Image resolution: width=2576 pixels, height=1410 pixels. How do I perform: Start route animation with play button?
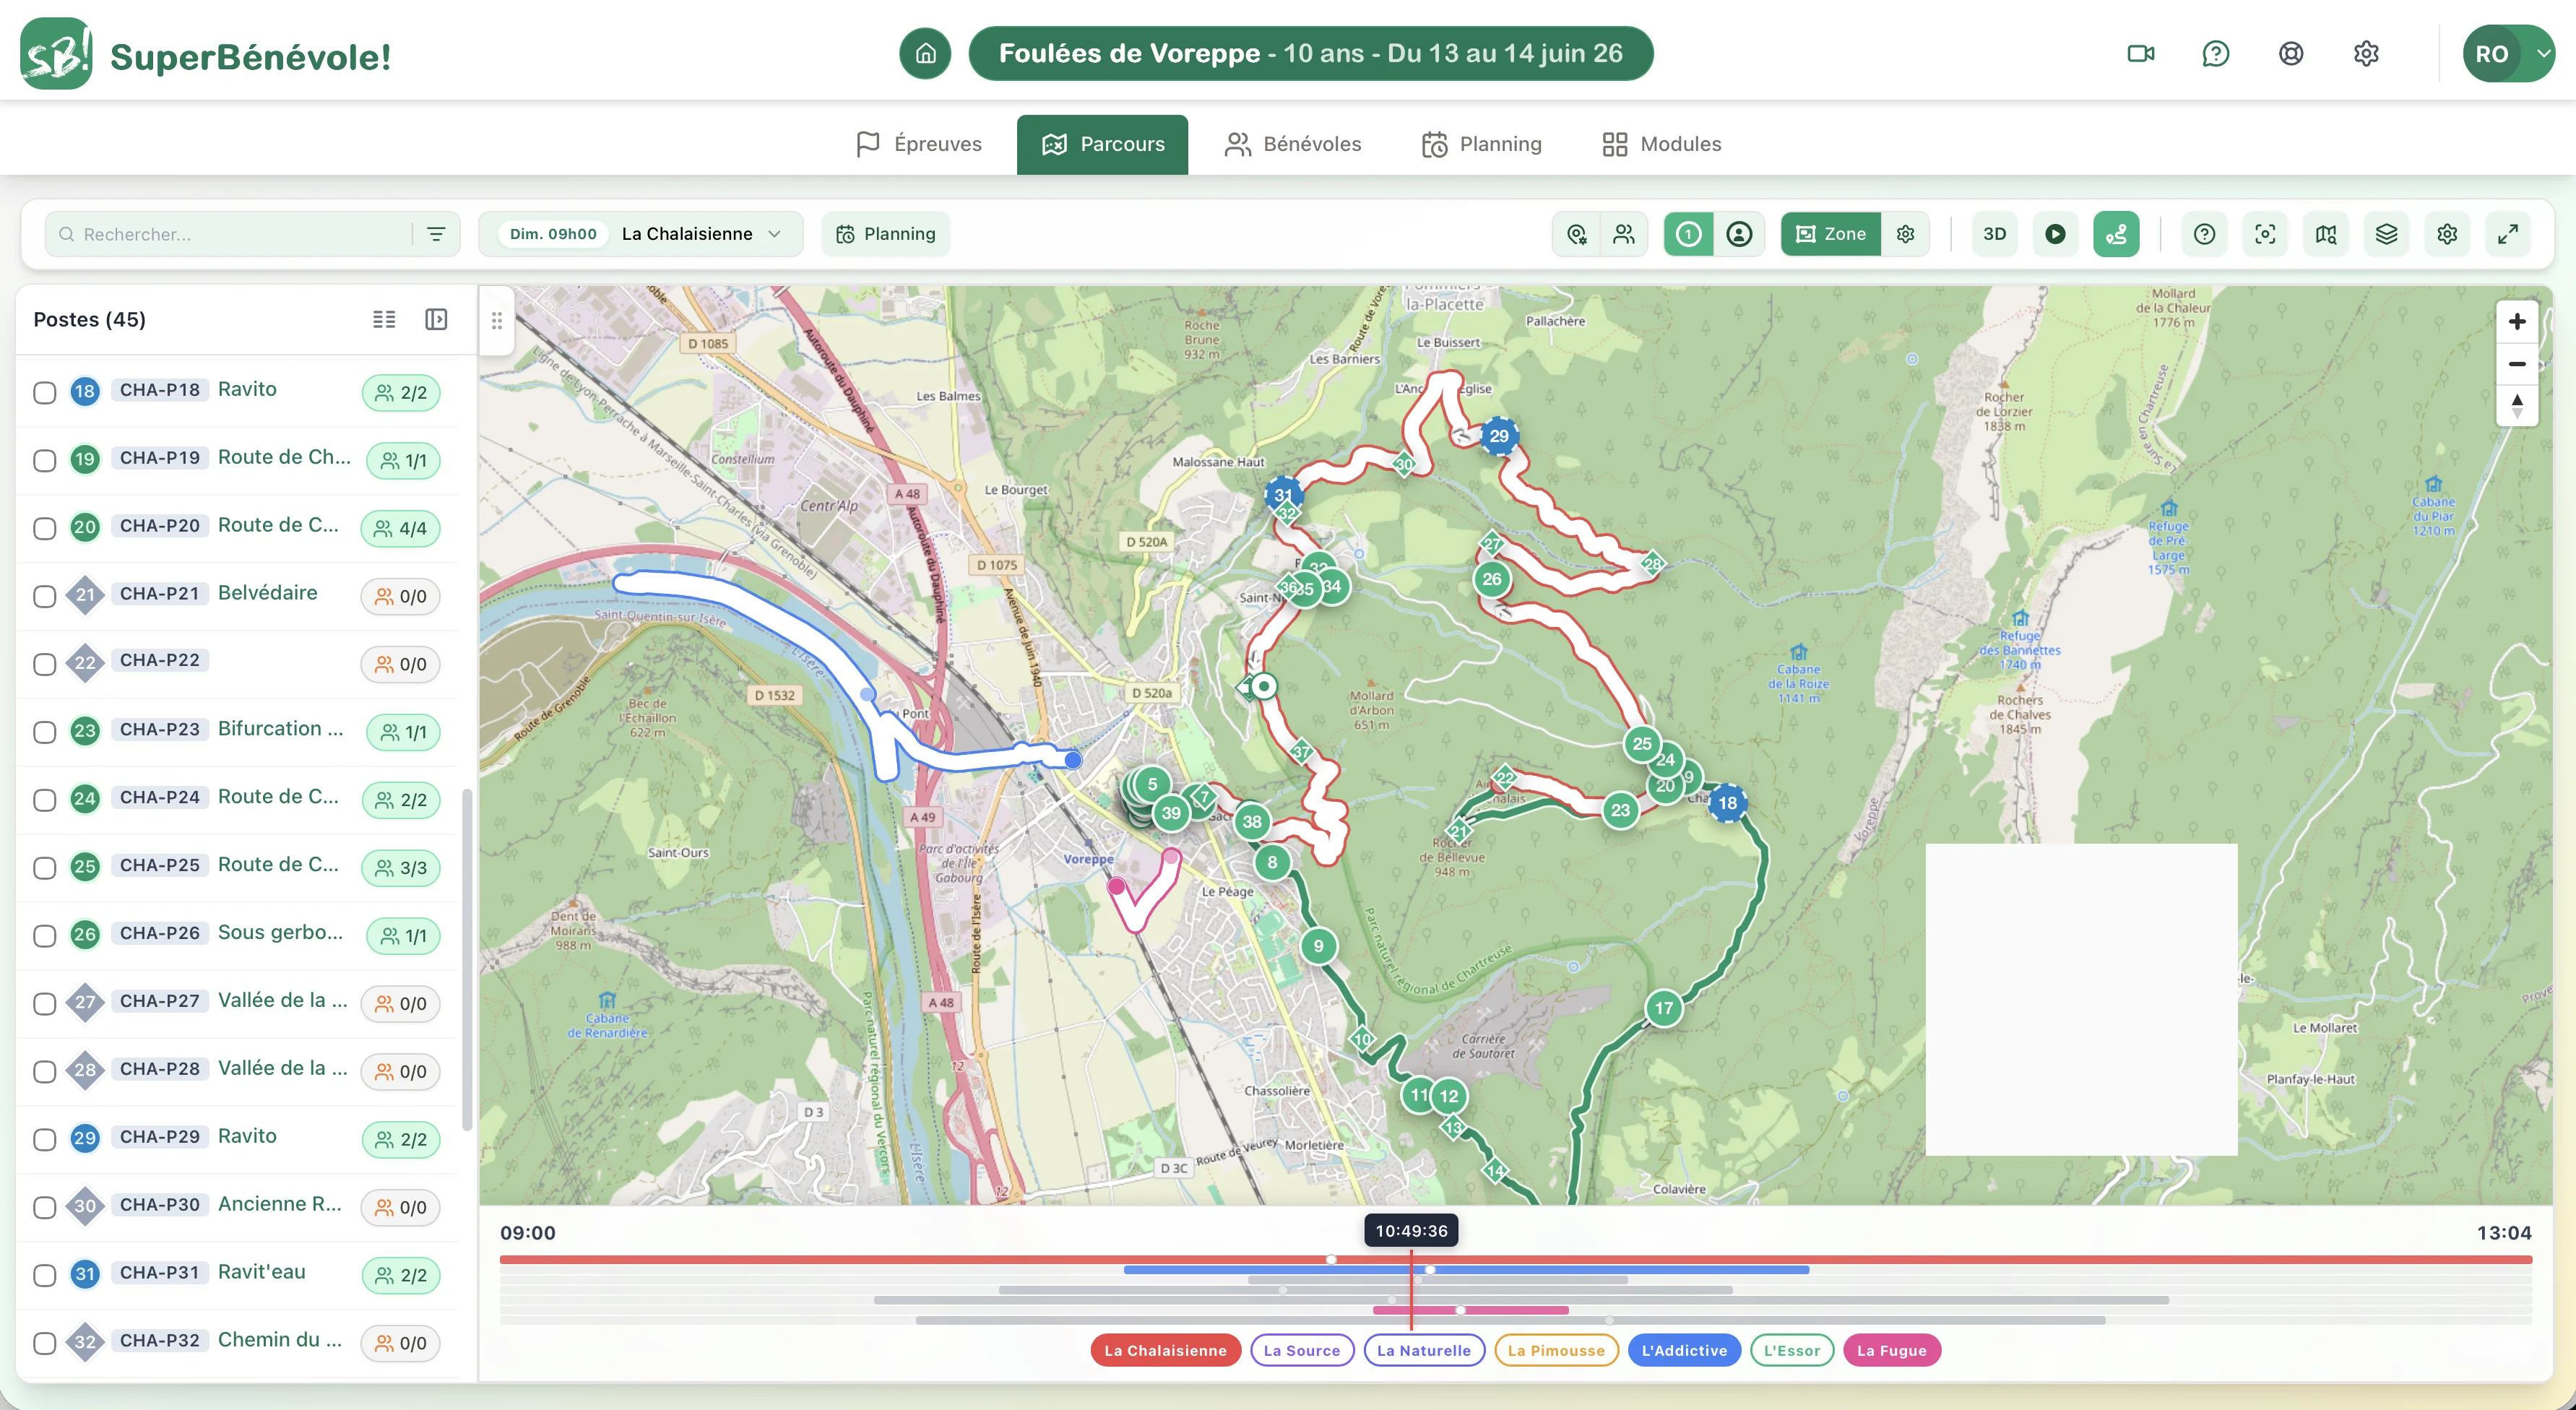click(2055, 234)
